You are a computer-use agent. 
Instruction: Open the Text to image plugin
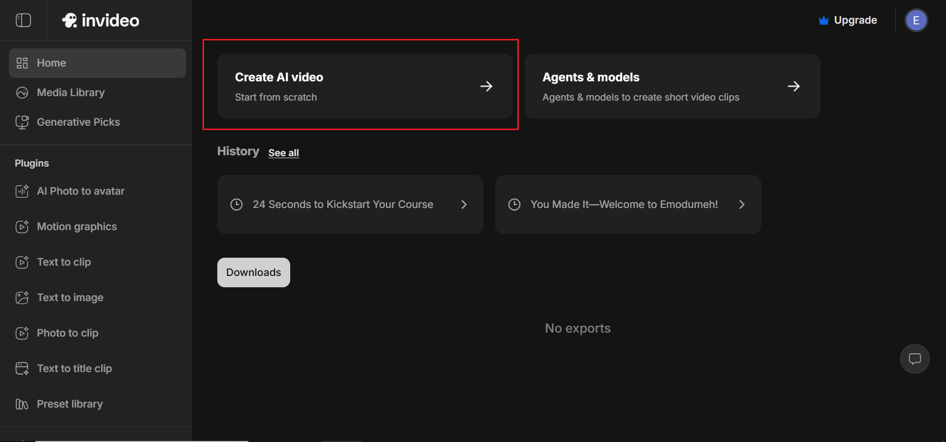click(x=70, y=298)
